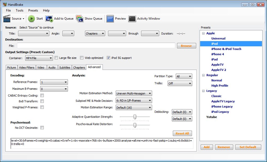Open the Maximum B-Frames dropdown
The width and height of the screenshot is (267, 162).
54,89
